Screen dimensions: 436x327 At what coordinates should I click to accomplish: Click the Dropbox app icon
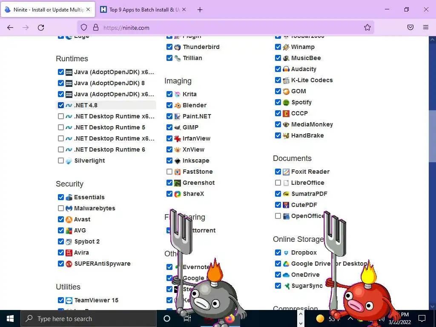pyautogui.click(x=286, y=253)
